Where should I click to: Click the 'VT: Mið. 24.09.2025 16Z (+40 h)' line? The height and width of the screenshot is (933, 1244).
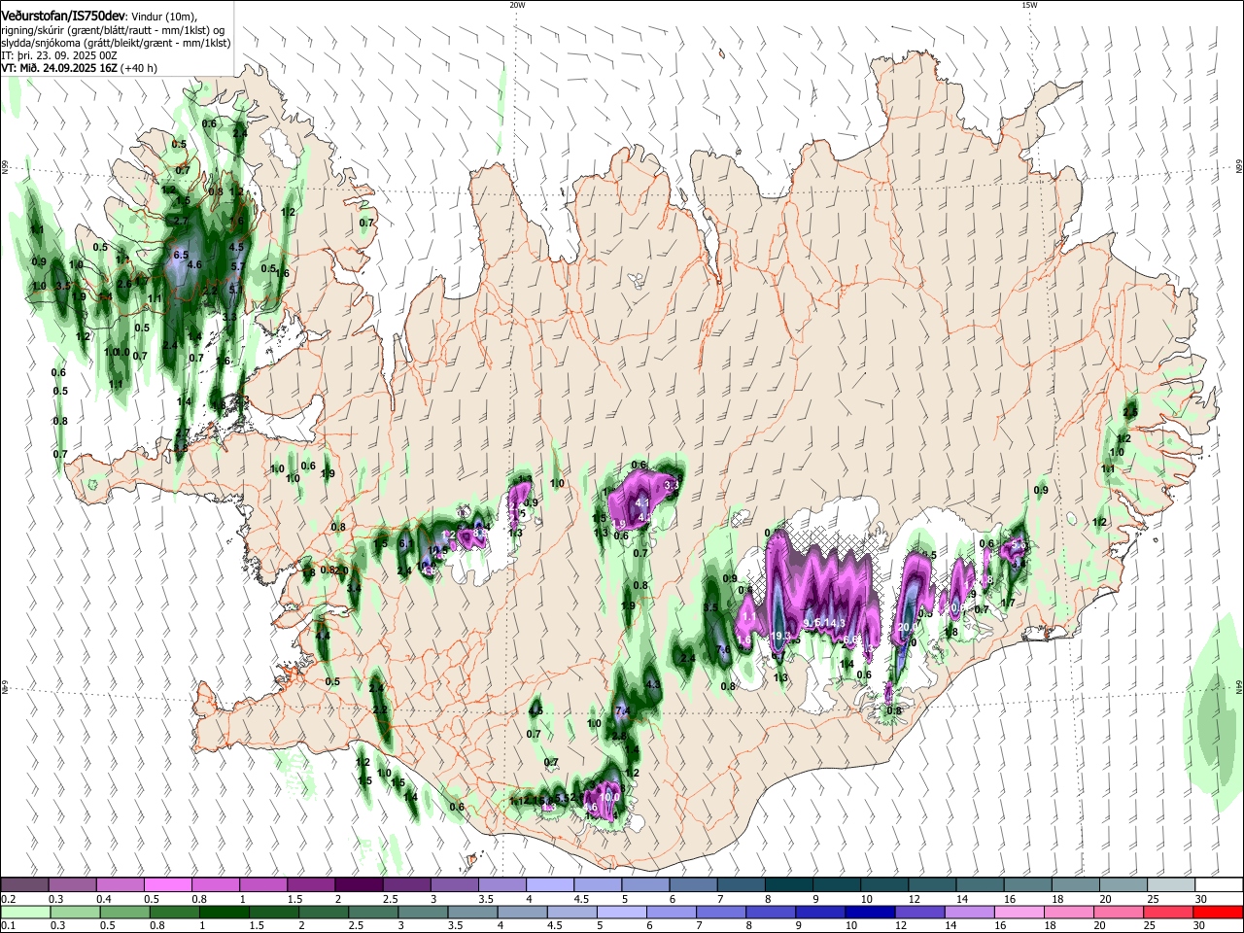point(79,69)
